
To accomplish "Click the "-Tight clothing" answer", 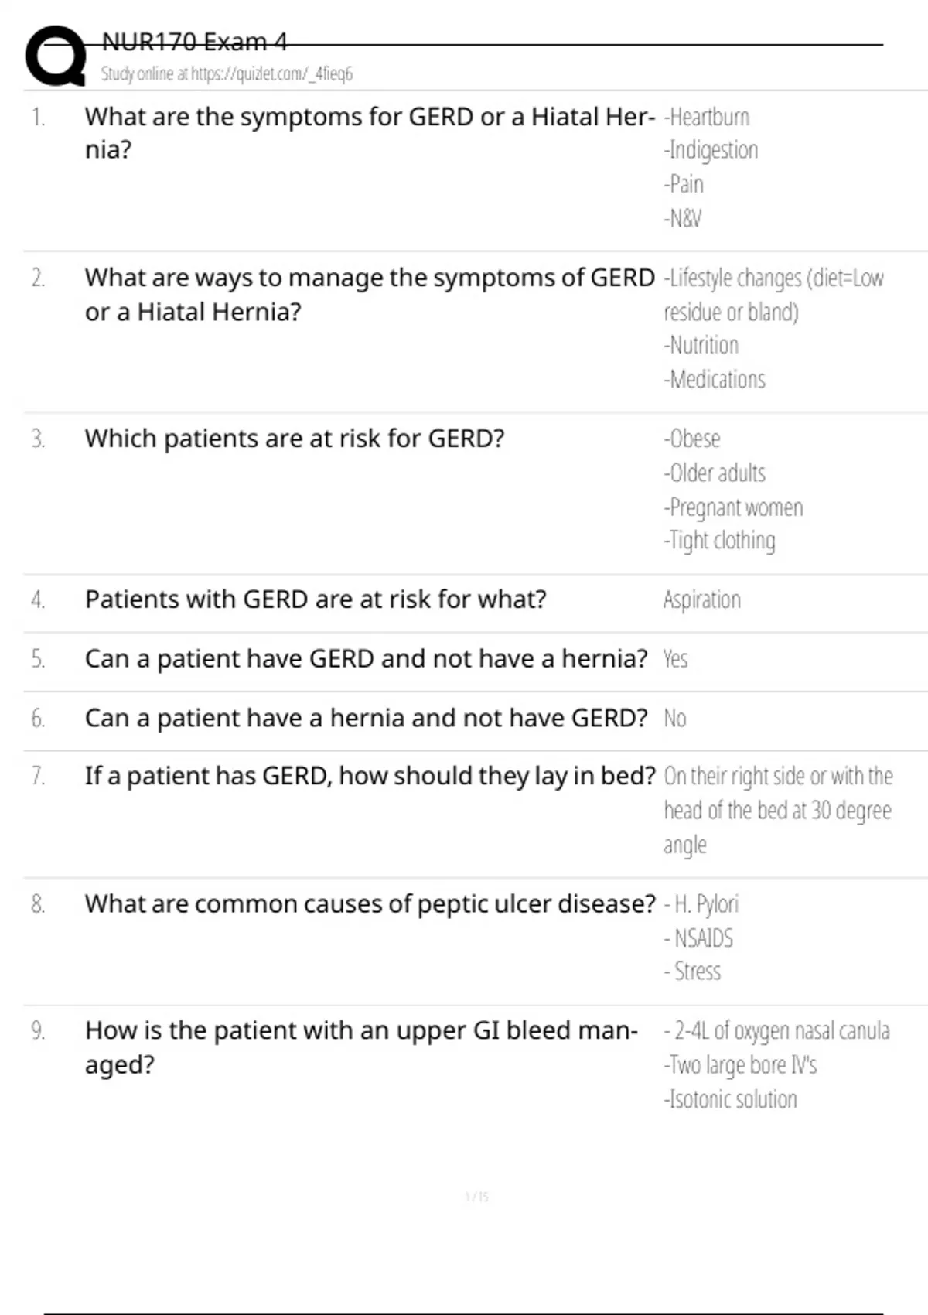I will tap(720, 541).
